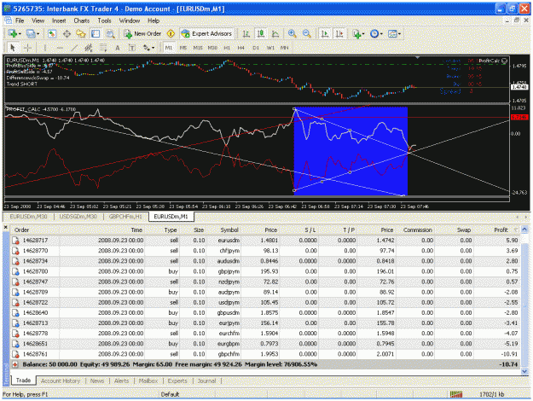533x401 pixels.
Task: Close the Terminal panel with x
Action: click(x=5, y=227)
